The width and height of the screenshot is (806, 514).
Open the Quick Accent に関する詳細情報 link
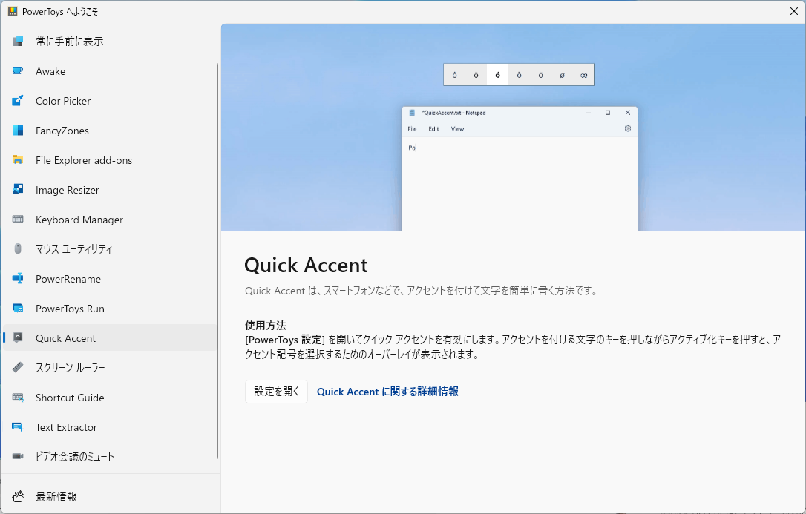tap(387, 392)
